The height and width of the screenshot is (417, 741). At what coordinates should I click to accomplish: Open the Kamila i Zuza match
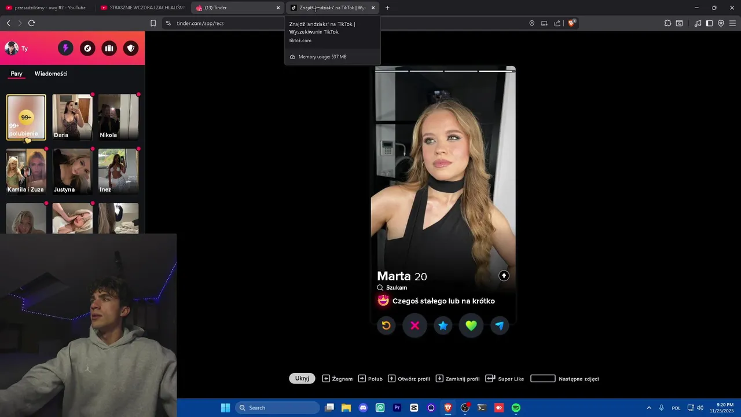click(26, 171)
